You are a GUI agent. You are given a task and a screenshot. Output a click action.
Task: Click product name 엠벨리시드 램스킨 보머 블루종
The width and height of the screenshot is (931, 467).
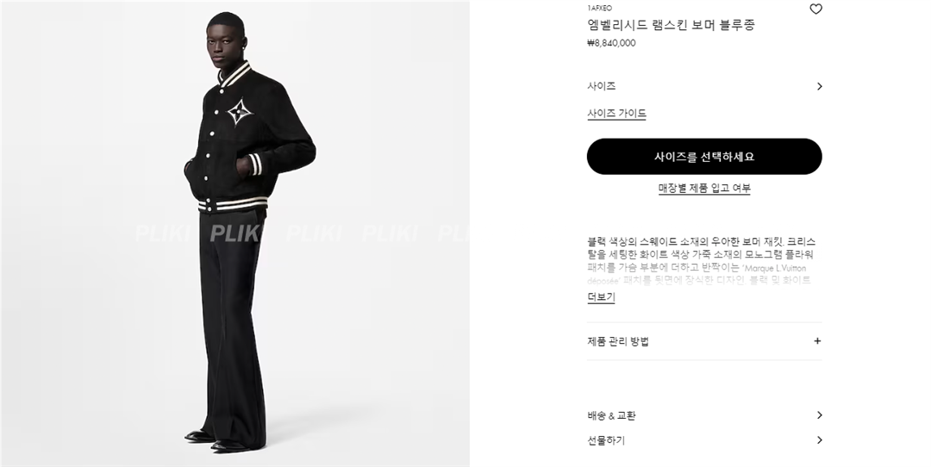coord(671,25)
